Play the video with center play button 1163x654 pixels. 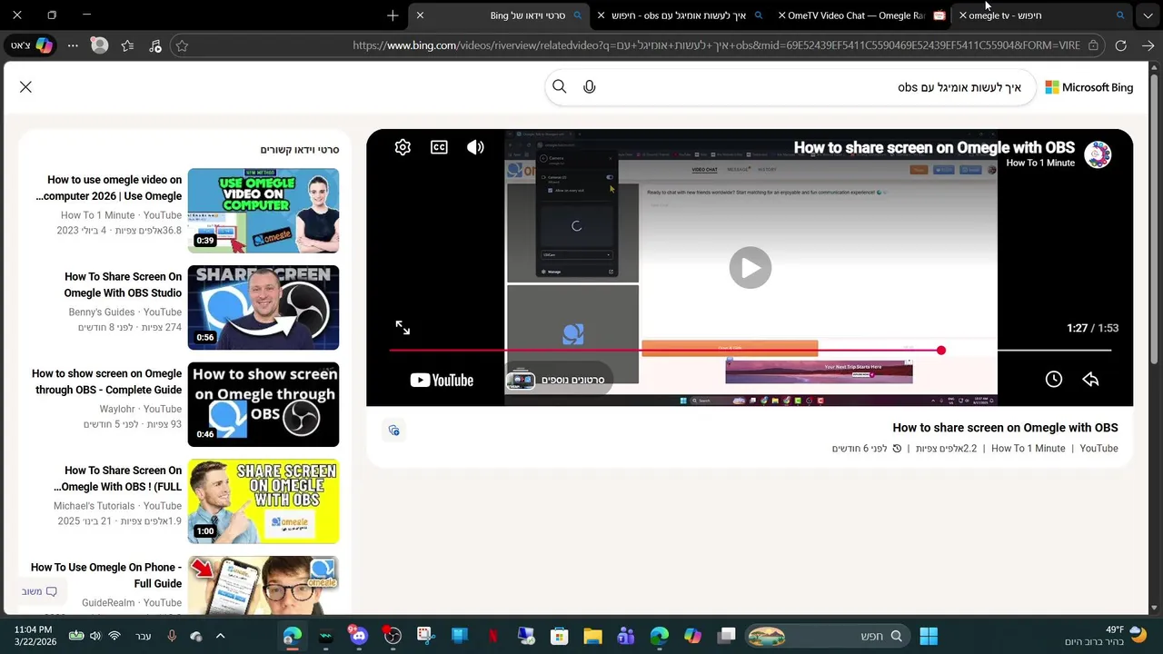[750, 268]
